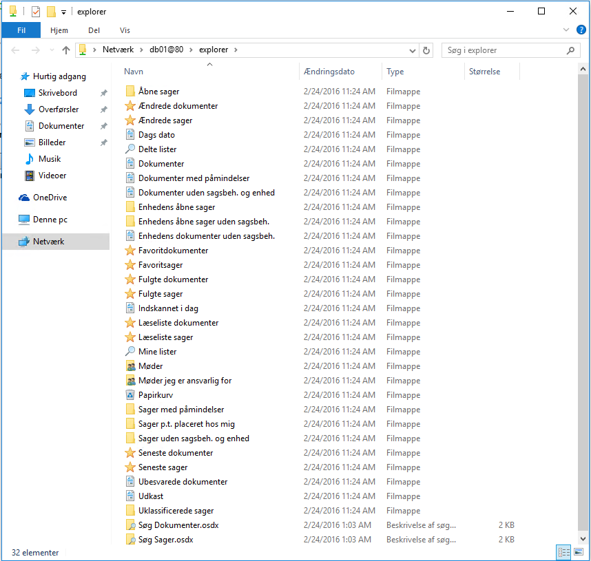
Task: Open the Hjem ribbon tab
Action: pos(59,30)
